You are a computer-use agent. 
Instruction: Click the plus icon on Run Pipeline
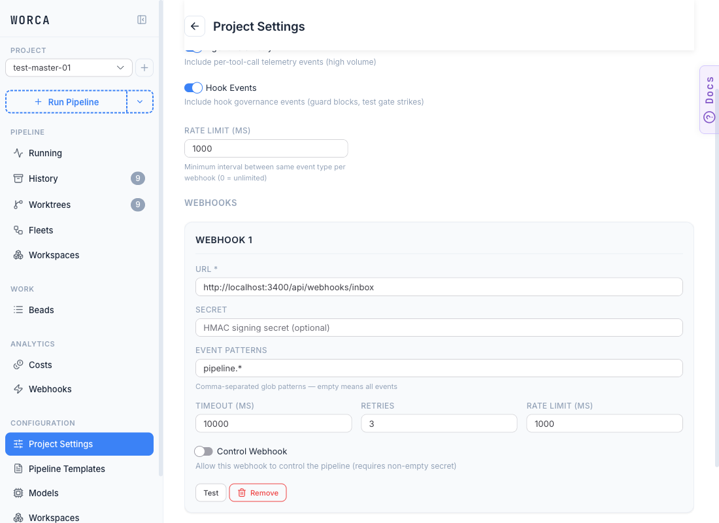(x=39, y=102)
